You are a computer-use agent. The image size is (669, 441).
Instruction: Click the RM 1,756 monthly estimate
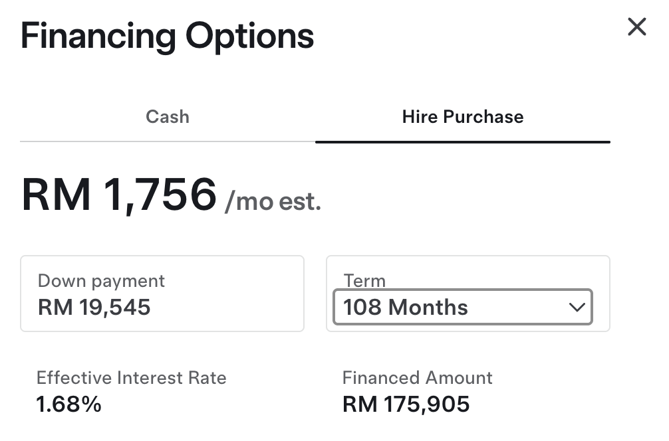click(x=119, y=195)
